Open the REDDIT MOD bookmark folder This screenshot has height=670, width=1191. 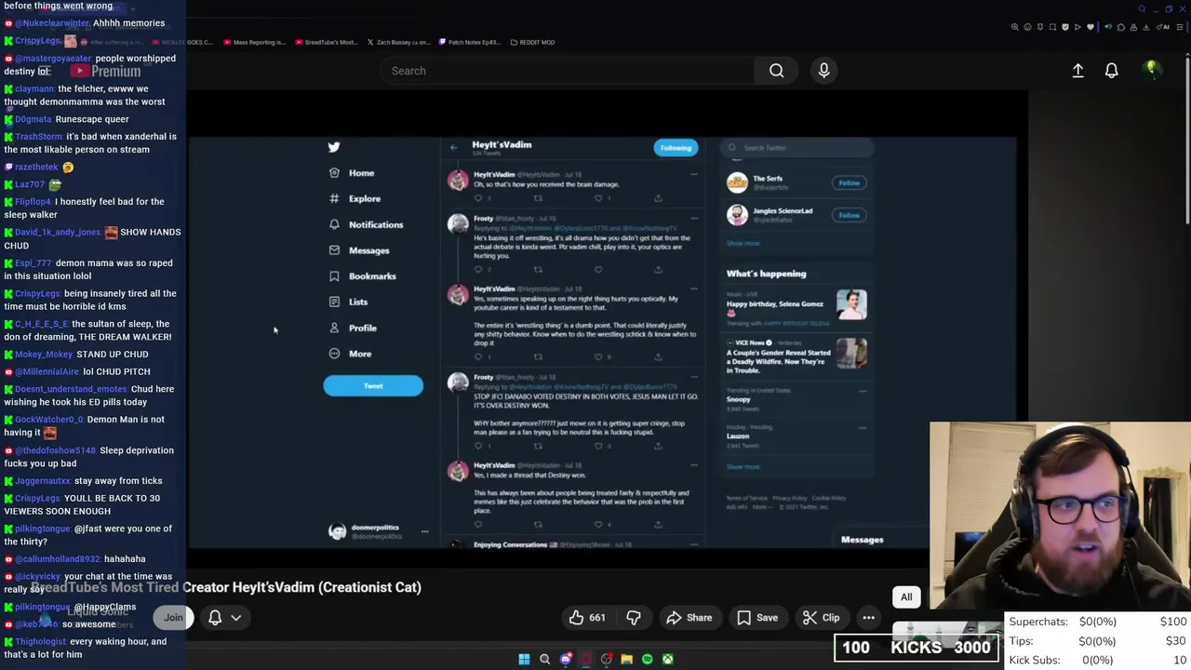point(532,42)
